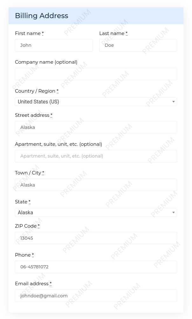Open the Country / Region dropdown showing United States
Screen dimensions: 192x319
(x=96, y=102)
